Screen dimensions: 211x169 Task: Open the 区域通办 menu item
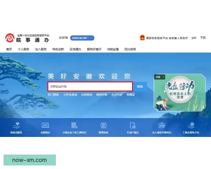point(75,49)
